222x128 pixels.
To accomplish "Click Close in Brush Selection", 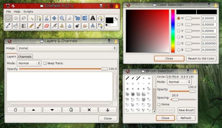I will (165, 118).
